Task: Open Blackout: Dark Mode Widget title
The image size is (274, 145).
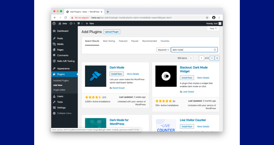Action: click(194, 69)
